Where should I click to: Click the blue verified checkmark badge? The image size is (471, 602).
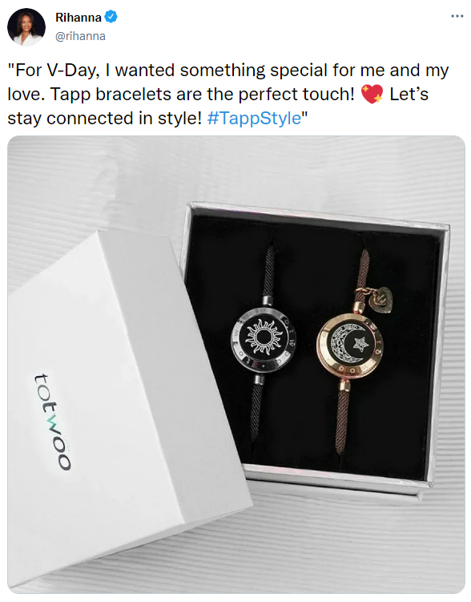111,18
